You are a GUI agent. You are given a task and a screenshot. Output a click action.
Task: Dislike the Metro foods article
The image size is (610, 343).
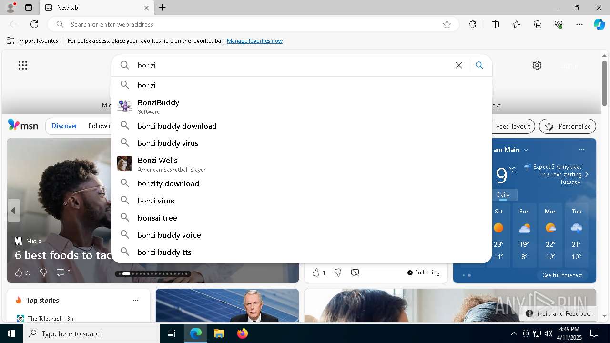pos(43,272)
